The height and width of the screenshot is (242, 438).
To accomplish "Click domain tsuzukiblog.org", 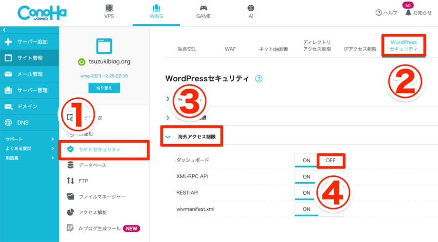I will pos(109,61).
